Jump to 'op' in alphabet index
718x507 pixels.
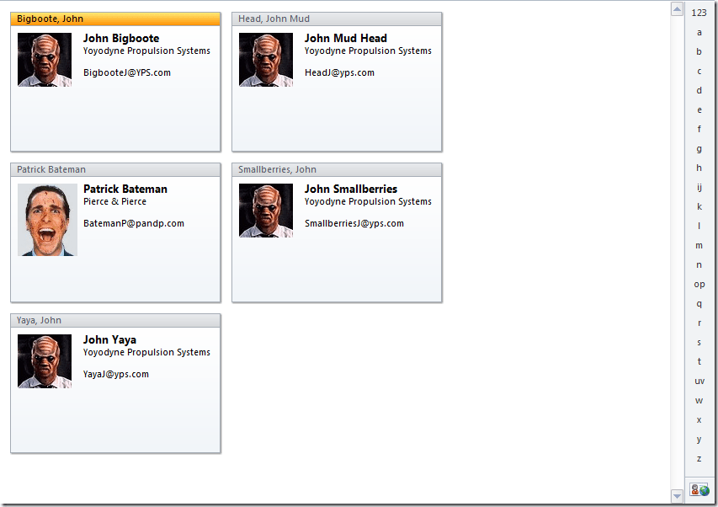click(699, 284)
